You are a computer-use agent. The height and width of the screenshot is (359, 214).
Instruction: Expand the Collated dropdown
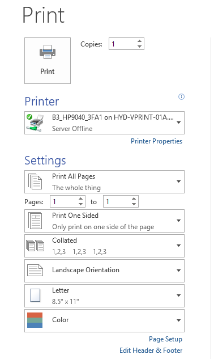[105, 246]
